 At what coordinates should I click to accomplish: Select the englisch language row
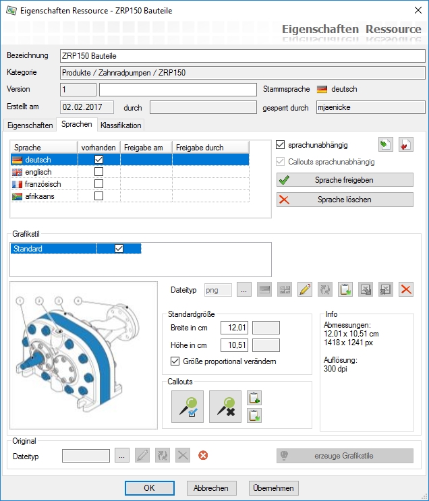click(x=130, y=171)
